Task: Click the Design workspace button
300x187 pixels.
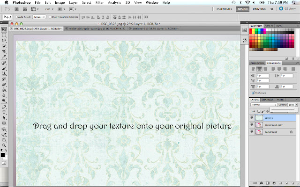Action: 242,9
